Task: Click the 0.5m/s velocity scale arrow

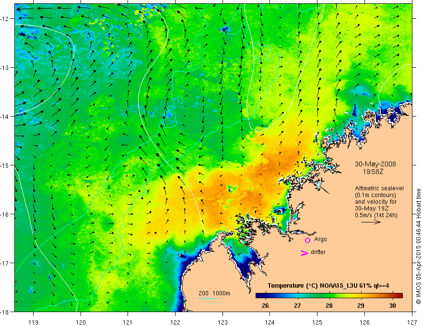Action: pos(371,222)
